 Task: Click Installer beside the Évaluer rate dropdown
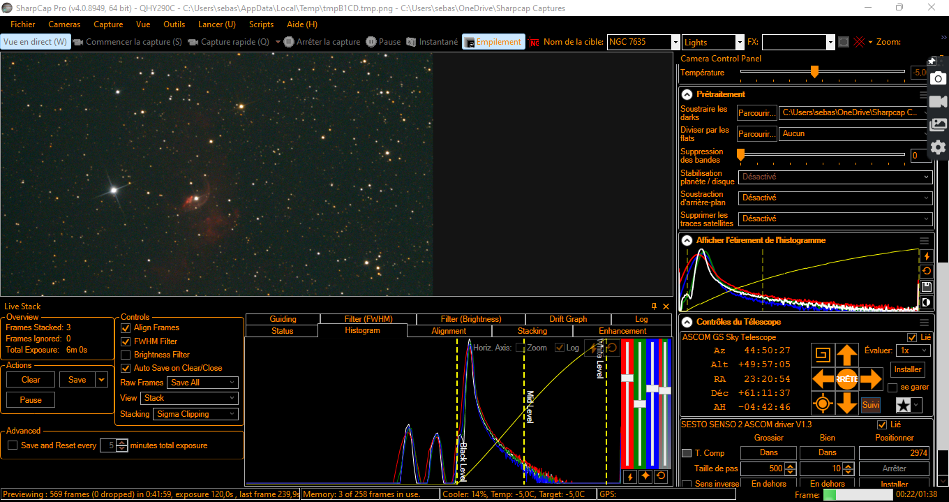pyautogui.click(x=908, y=369)
